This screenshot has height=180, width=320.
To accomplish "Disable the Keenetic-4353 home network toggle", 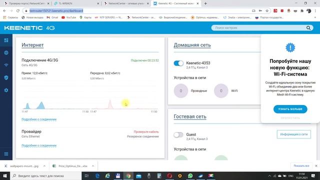I will pyautogui.click(x=178, y=63).
